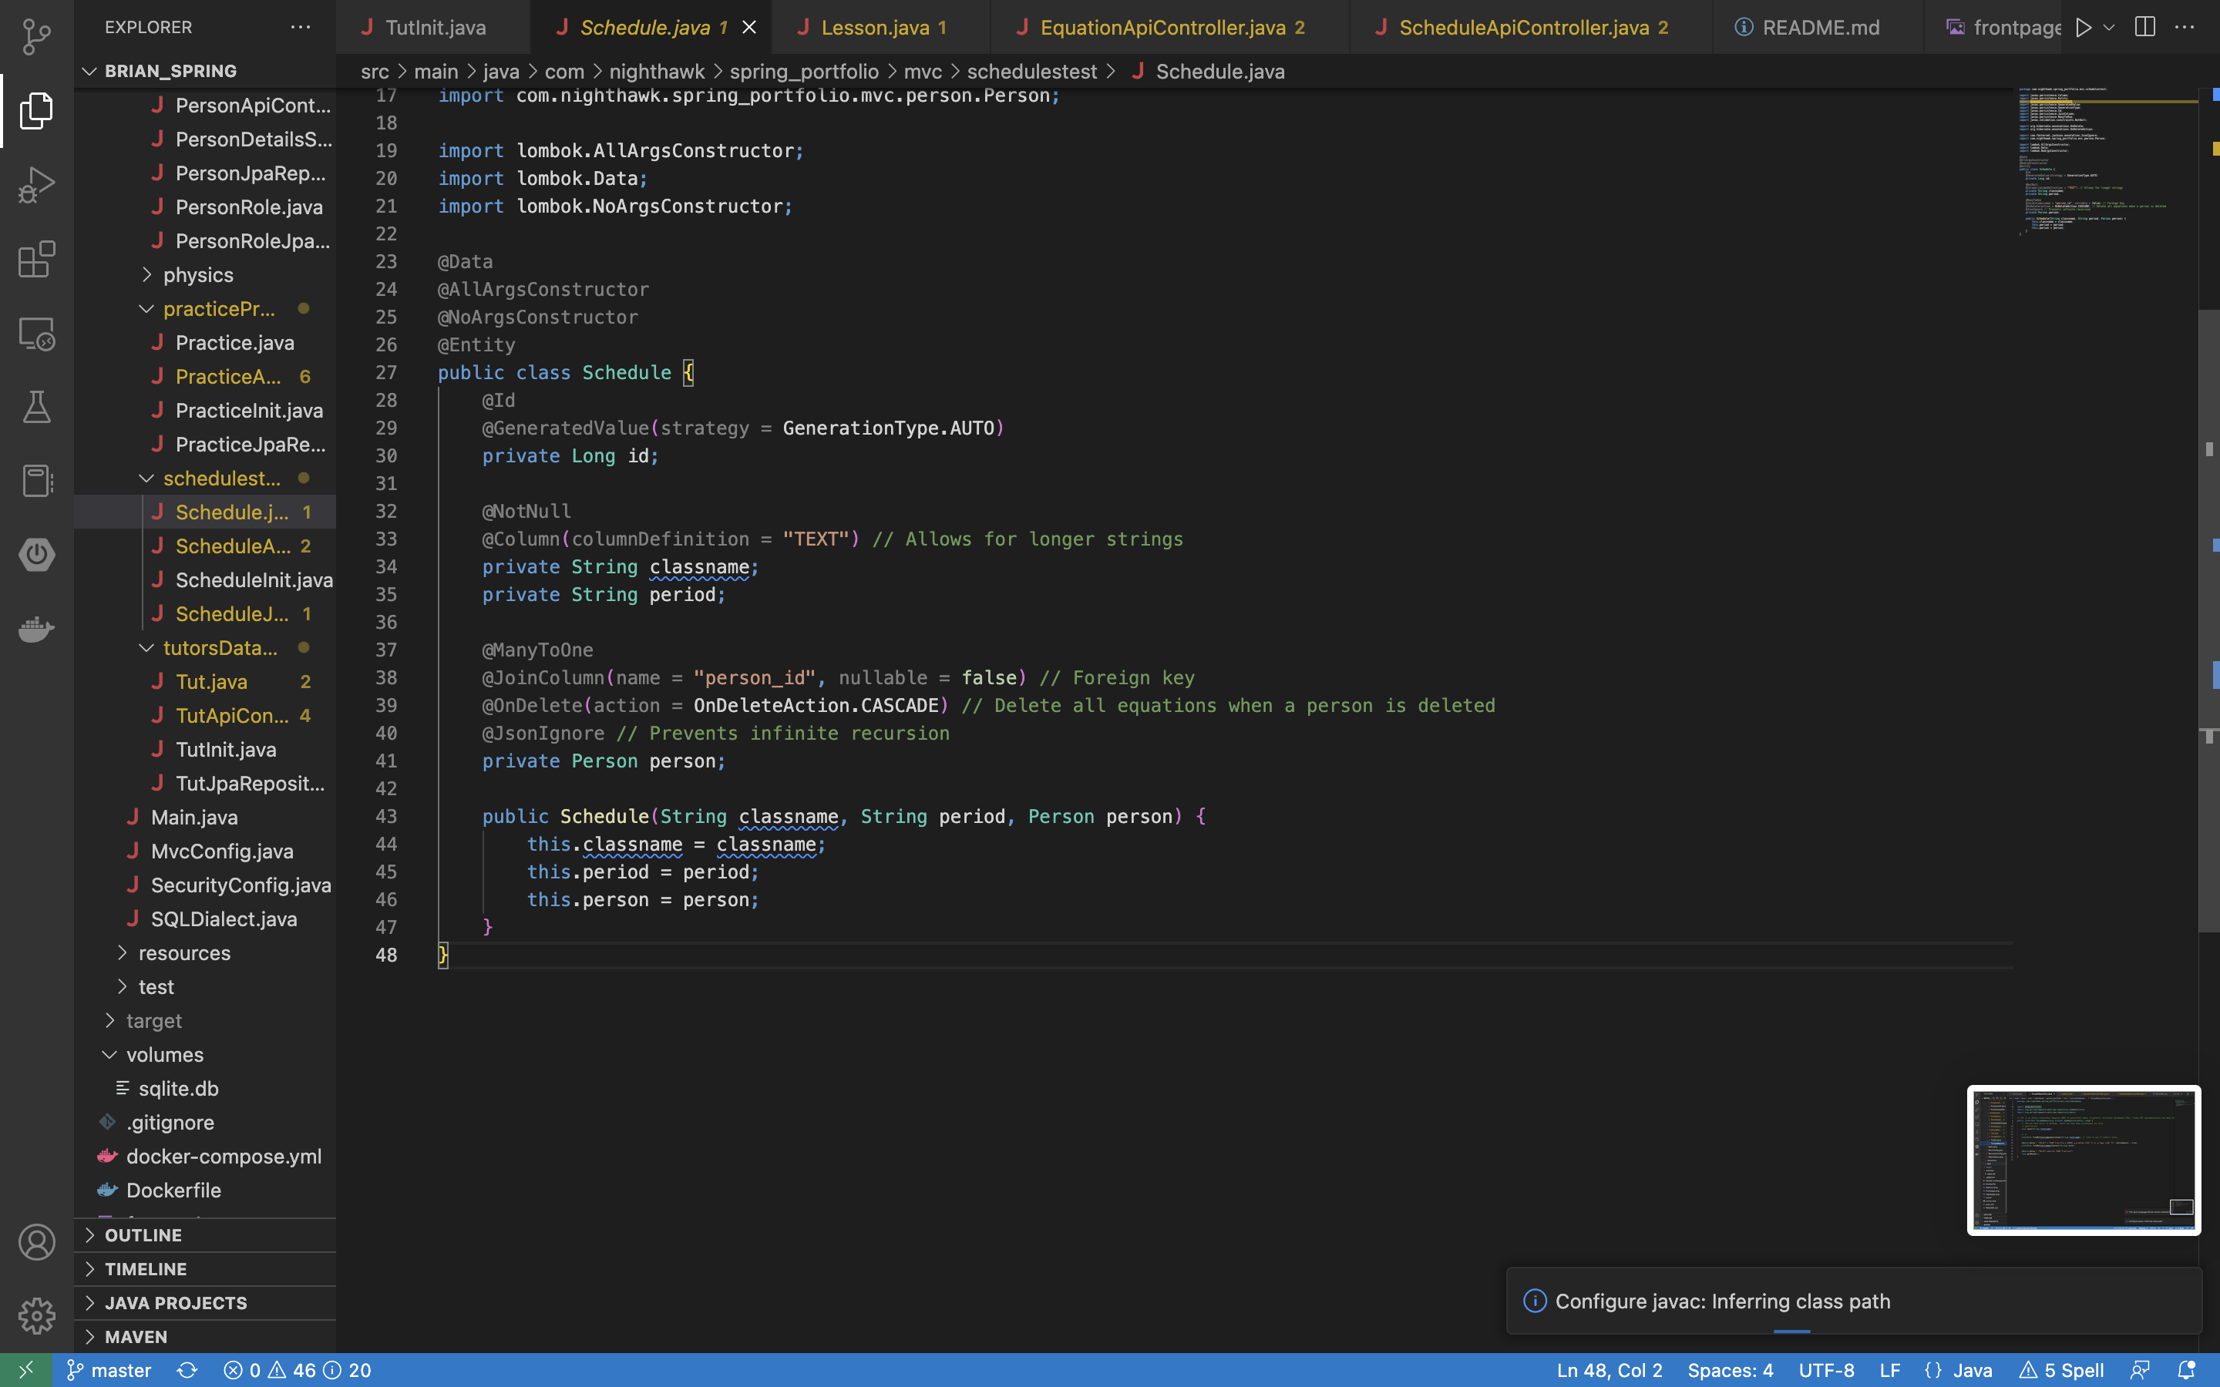This screenshot has width=2220, height=1387.
Task: Change Spaces: 4 indentation
Action: (x=1730, y=1369)
